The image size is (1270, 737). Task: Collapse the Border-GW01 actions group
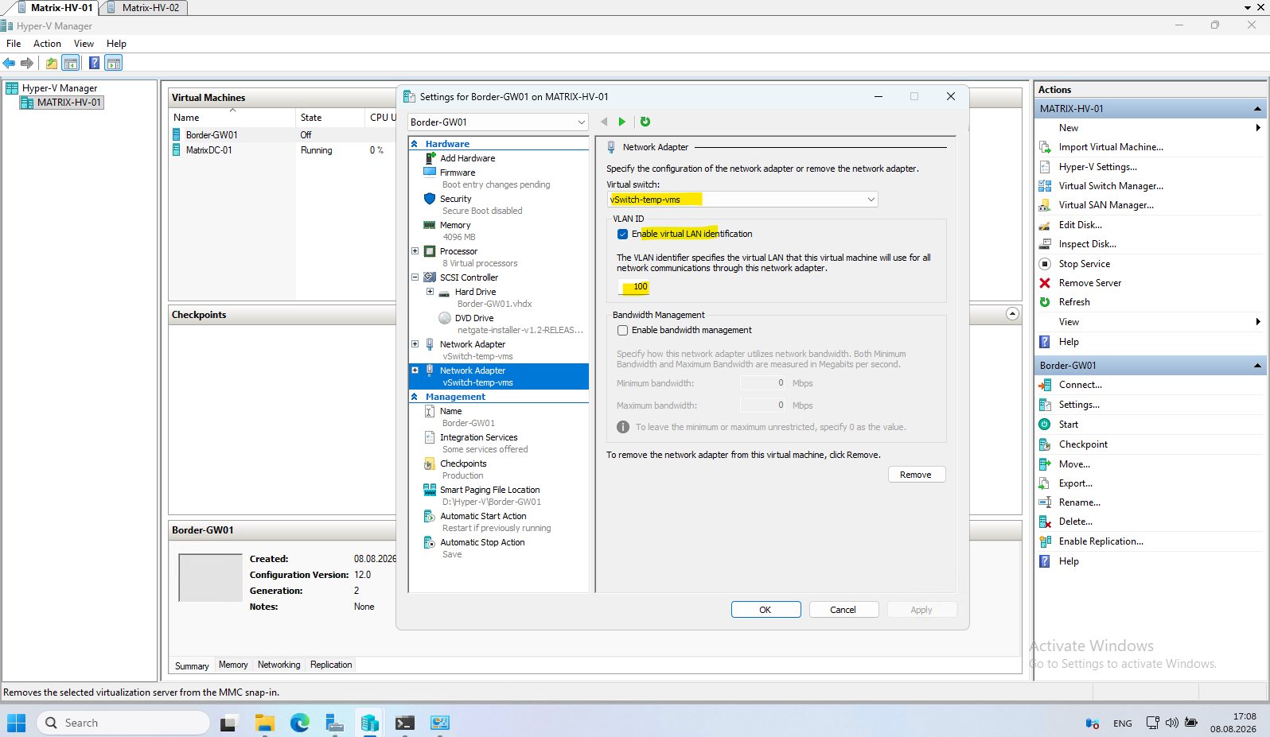click(x=1257, y=366)
